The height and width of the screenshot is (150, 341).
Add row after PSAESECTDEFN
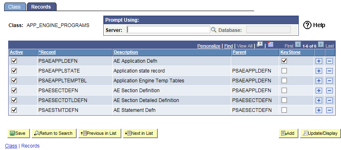click(x=319, y=91)
